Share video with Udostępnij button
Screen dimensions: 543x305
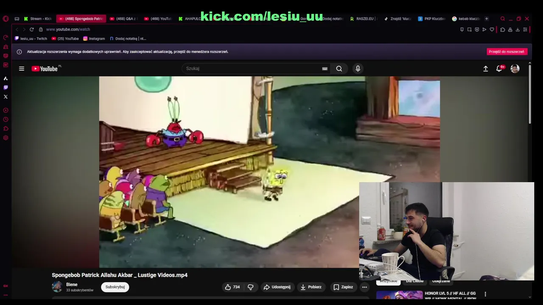click(277, 287)
